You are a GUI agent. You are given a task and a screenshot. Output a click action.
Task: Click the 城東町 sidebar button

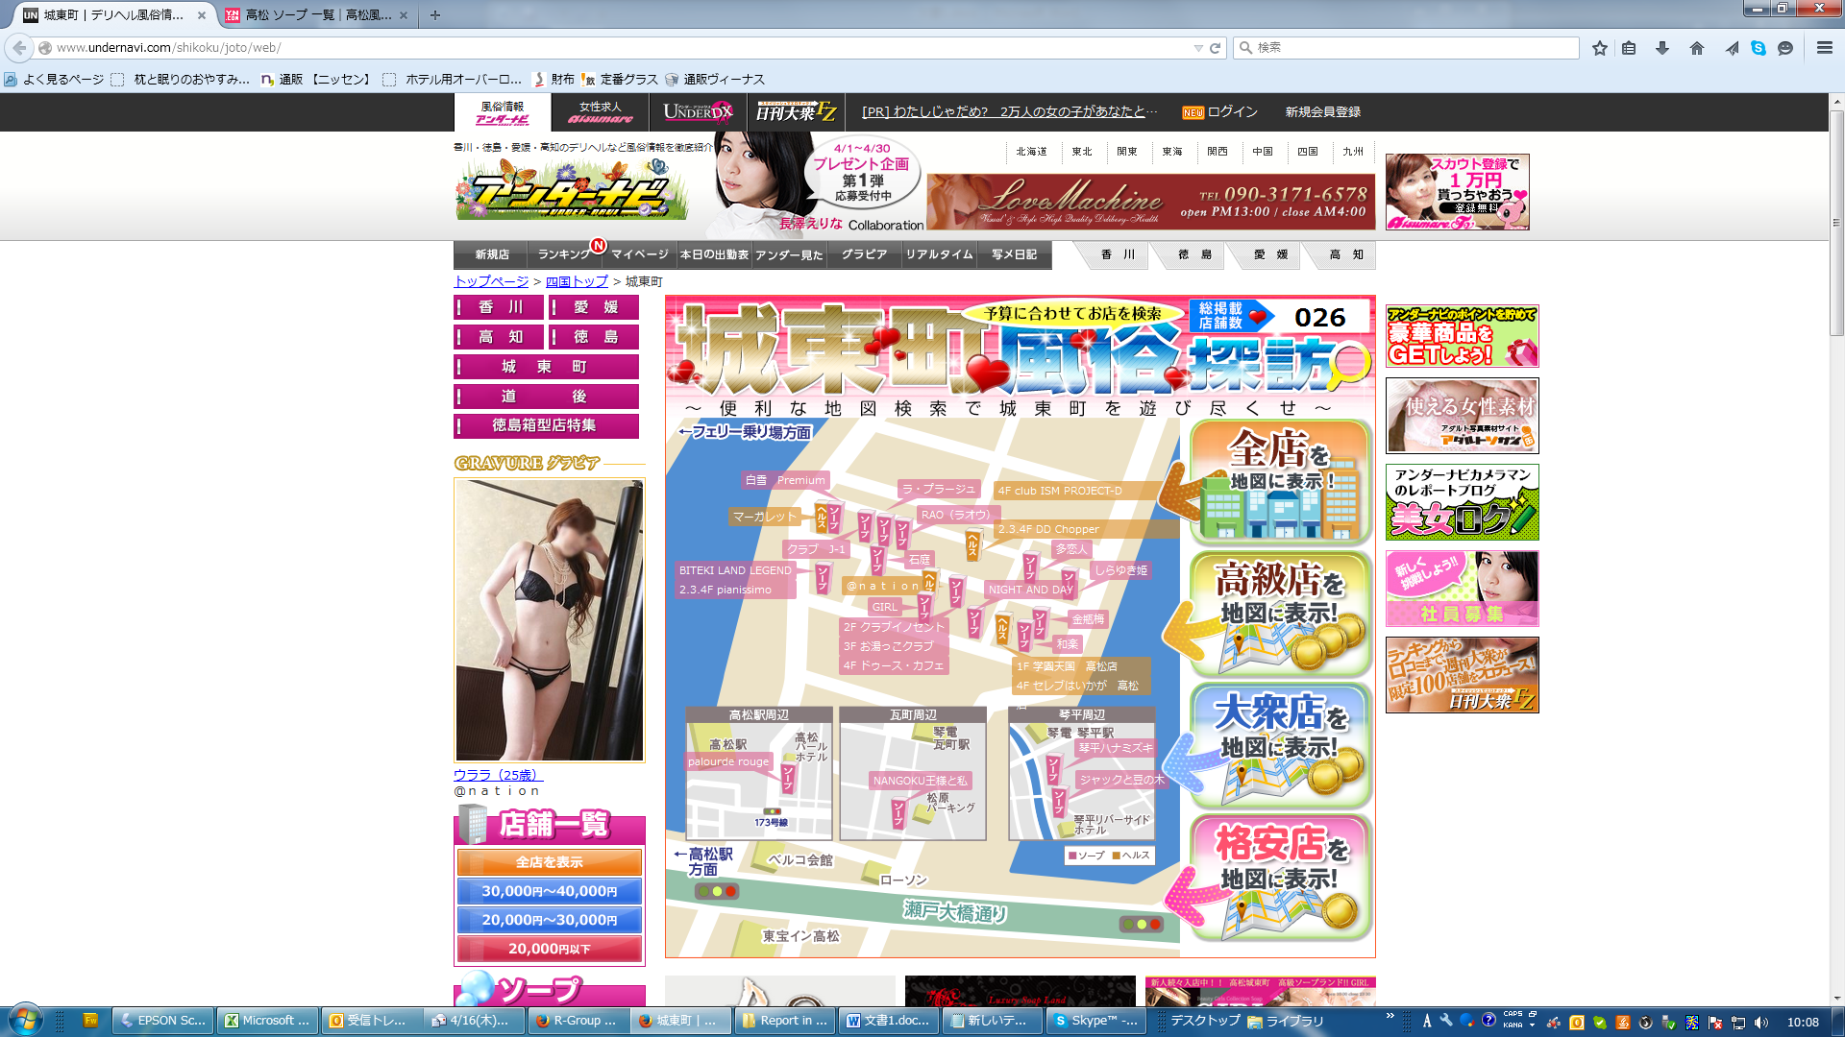(546, 367)
